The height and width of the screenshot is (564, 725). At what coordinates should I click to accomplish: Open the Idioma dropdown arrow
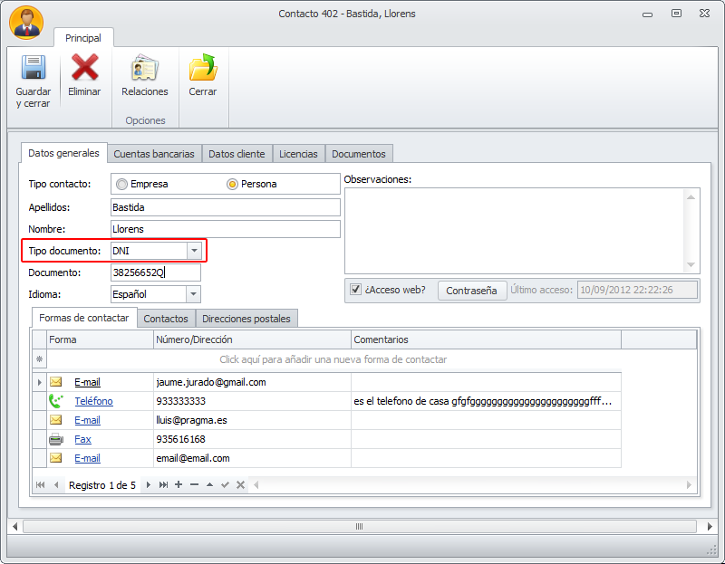(193, 294)
